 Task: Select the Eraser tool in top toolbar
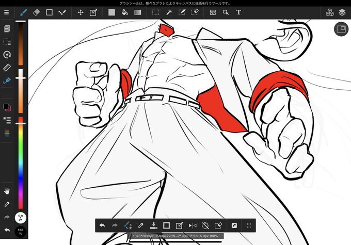click(37, 12)
